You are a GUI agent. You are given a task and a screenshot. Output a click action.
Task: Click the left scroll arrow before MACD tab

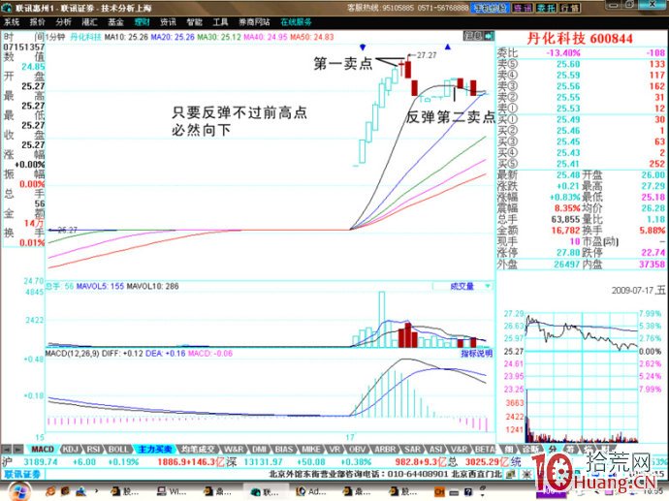[x=7, y=450]
